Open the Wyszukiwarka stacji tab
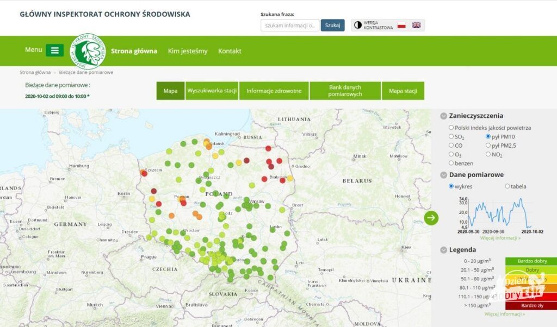The height and width of the screenshot is (327, 557). 212,91
